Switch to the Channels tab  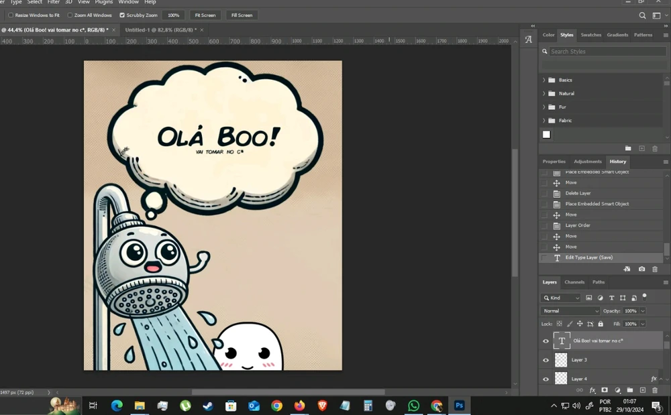tap(574, 282)
